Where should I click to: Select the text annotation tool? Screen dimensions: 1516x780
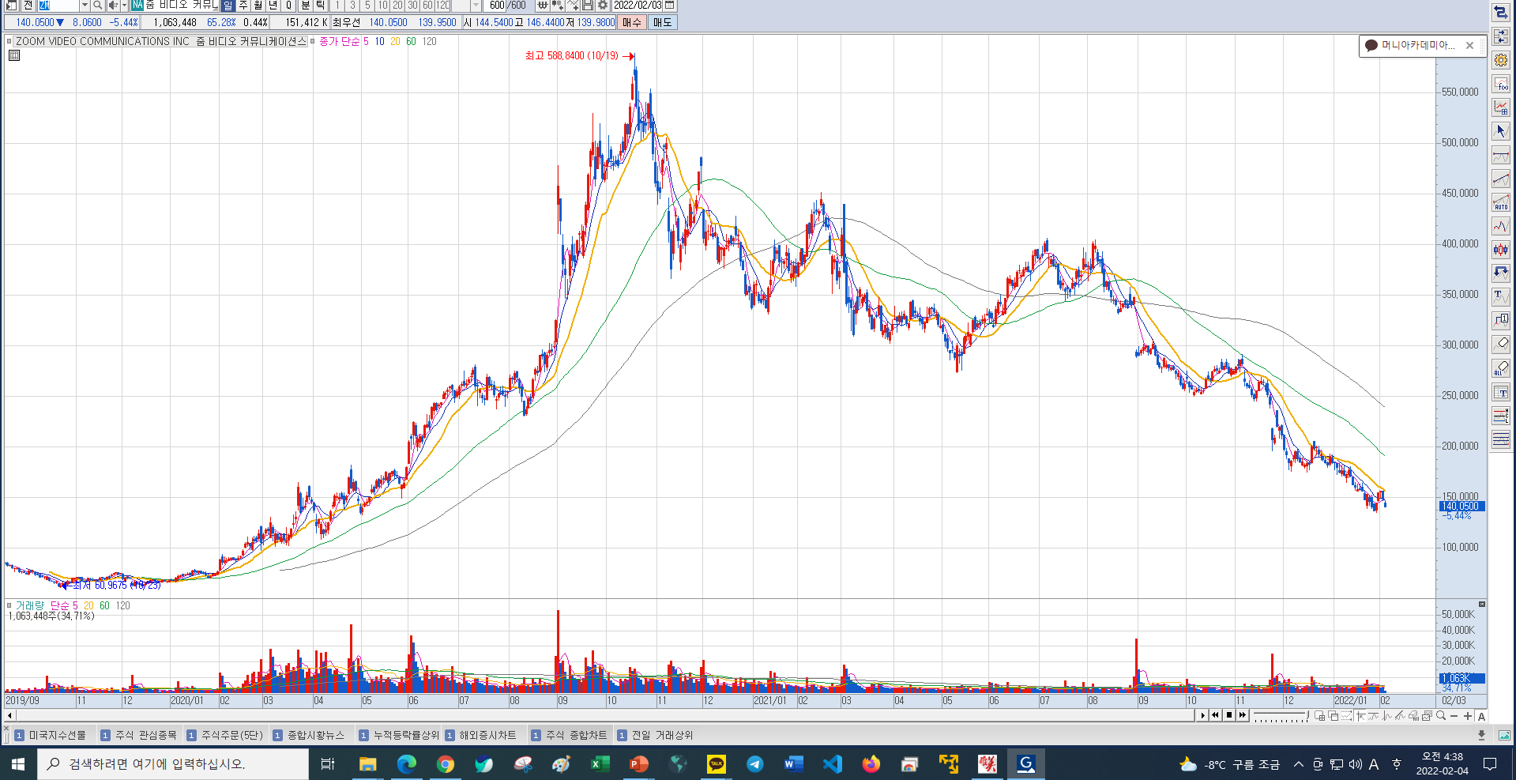point(1501,297)
